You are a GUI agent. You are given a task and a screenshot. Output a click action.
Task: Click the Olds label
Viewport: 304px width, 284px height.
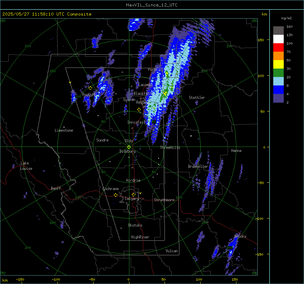[x=129, y=141]
